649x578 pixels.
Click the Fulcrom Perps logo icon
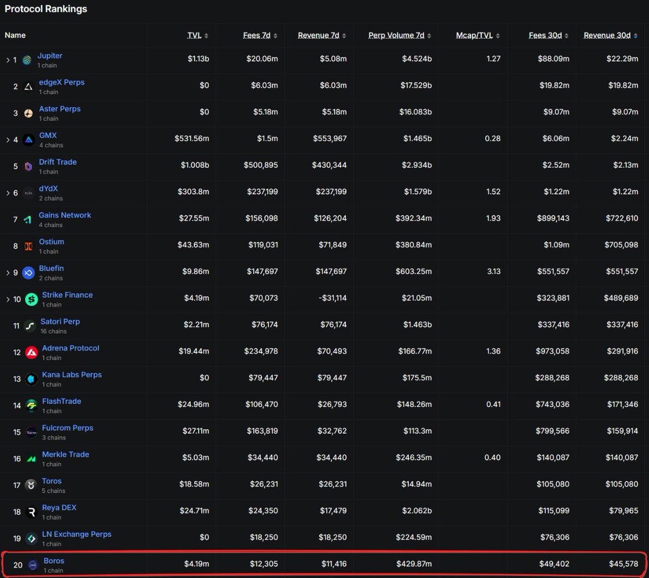pyautogui.click(x=32, y=432)
